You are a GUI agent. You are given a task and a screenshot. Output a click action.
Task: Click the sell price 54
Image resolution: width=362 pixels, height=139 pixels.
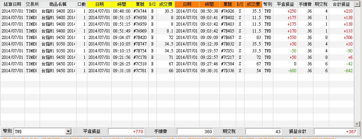259,71
